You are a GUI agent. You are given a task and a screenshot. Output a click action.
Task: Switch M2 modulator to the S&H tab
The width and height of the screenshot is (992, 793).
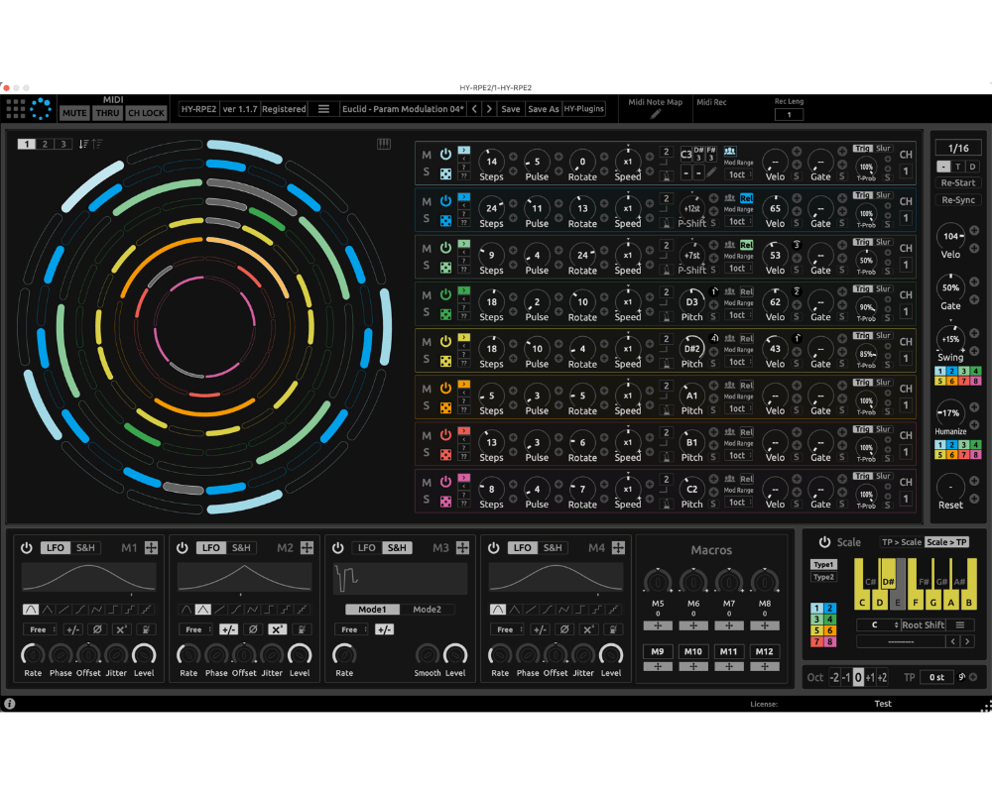coord(242,547)
